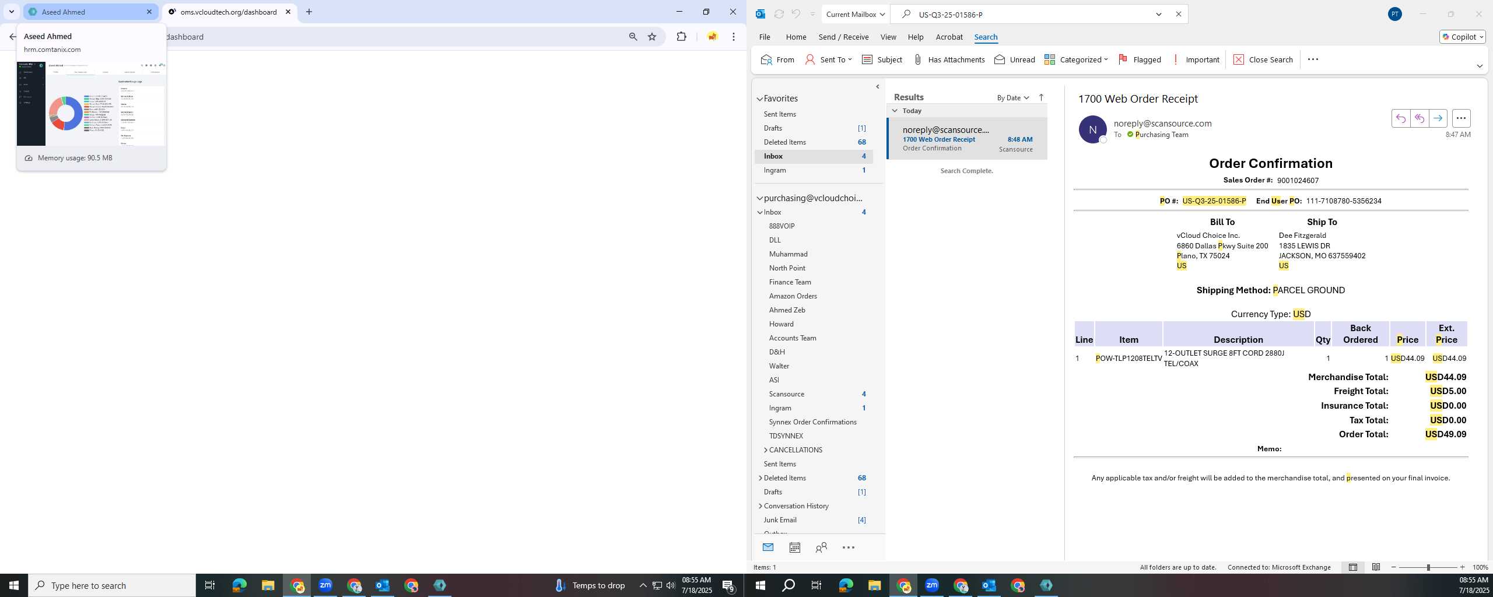Viewport: 1493px width, 597px height.
Task: Open the Outlook People view icon
Action: pyautogui.click(x=821, y=547)
